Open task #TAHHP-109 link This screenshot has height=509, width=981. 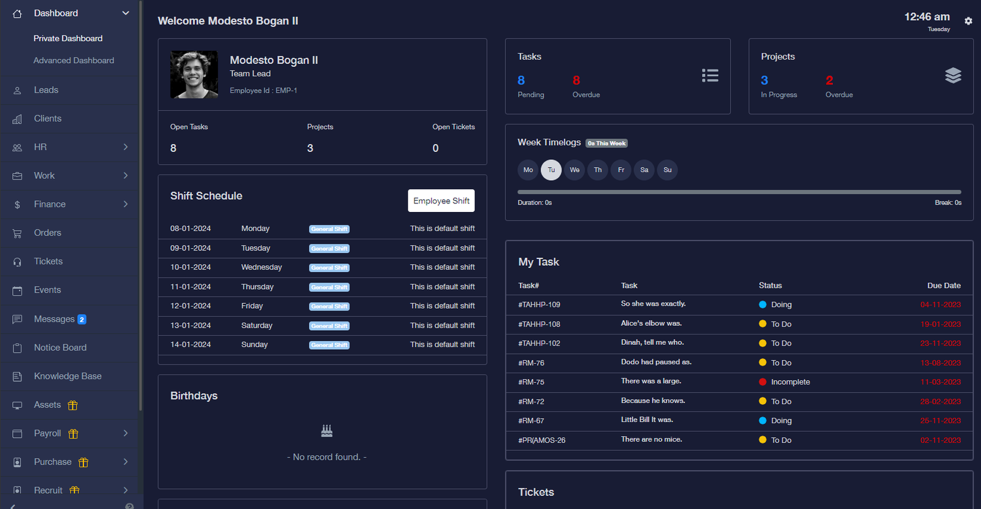(539, 304)
